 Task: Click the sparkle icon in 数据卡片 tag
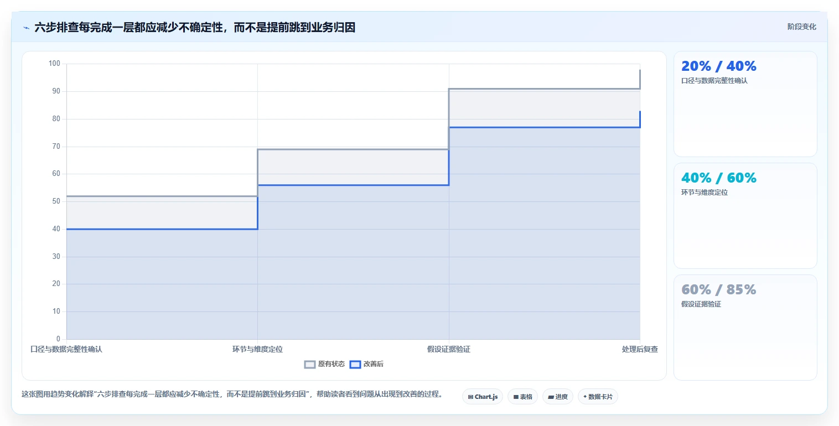pos(585,397)
